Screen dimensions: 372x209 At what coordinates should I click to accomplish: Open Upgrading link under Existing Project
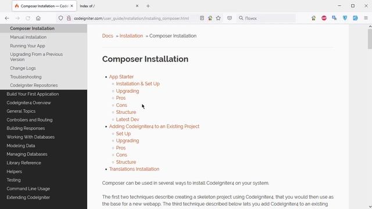[x=127, y=140]
